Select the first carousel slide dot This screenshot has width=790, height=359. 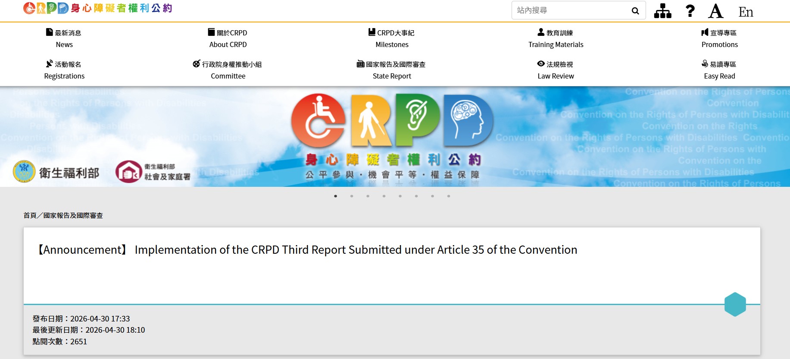click(335, 196)
